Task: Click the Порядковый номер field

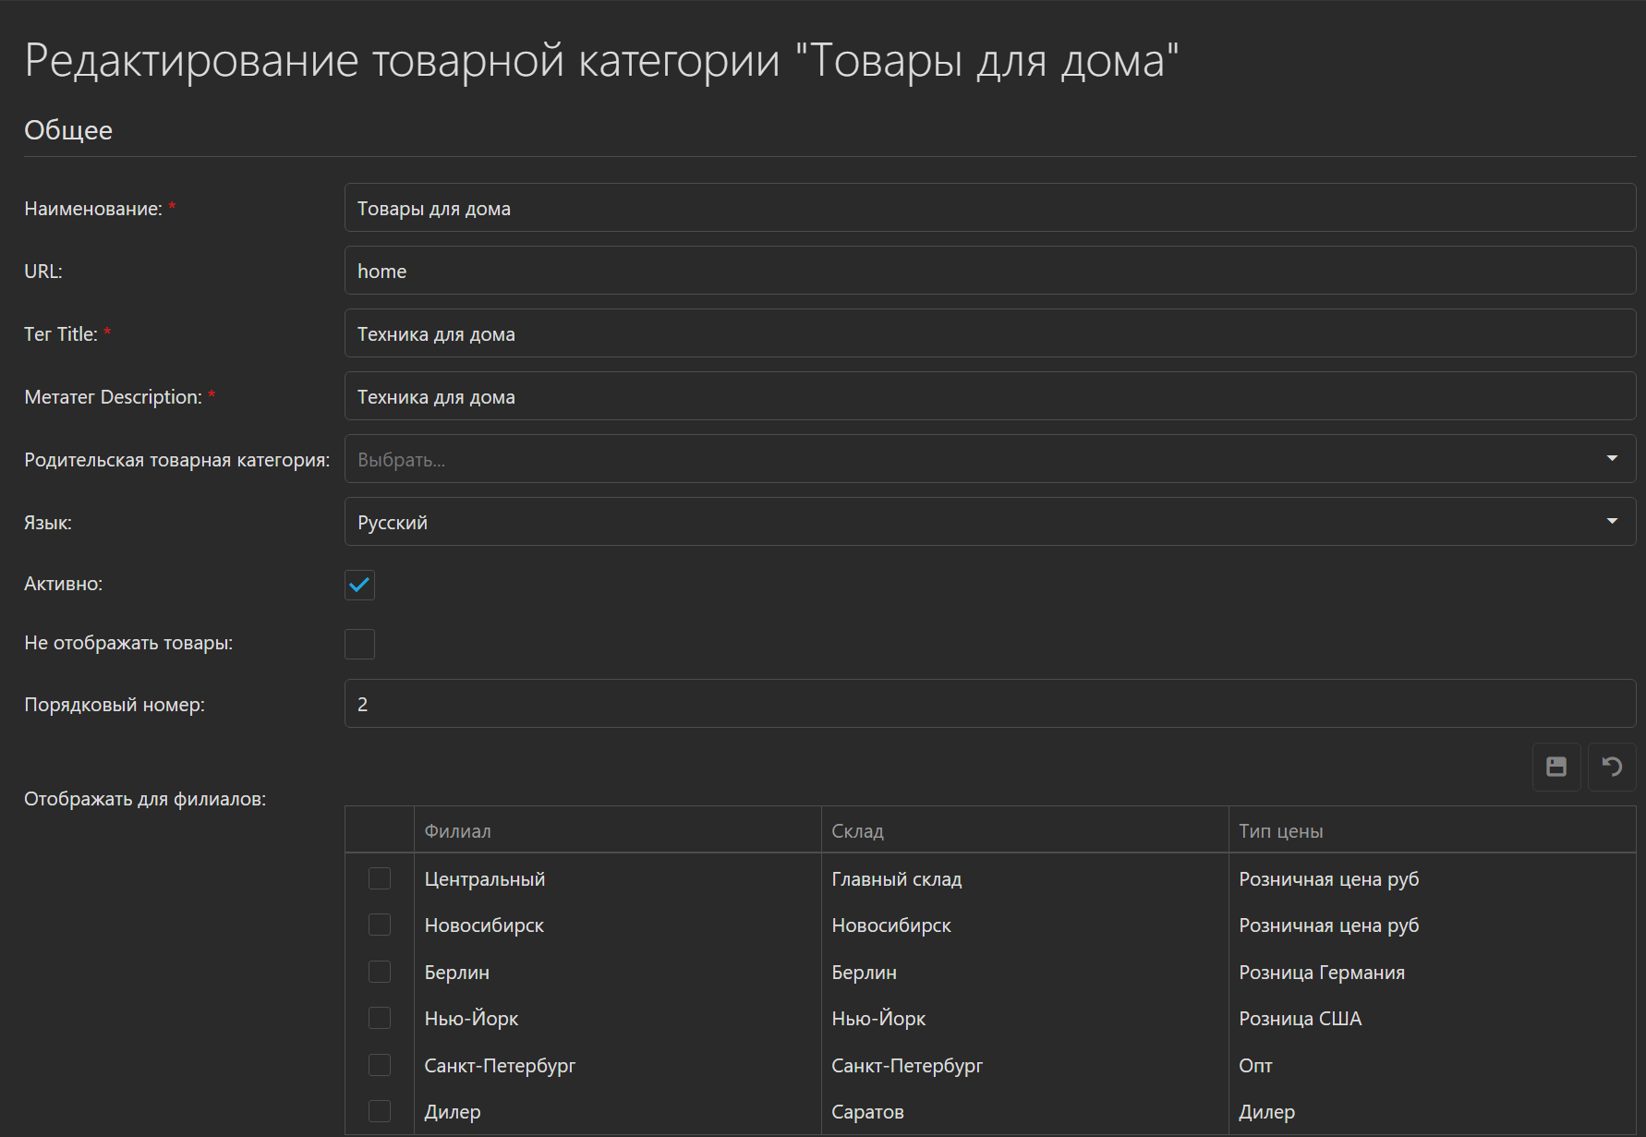Action: coord(831,704)
